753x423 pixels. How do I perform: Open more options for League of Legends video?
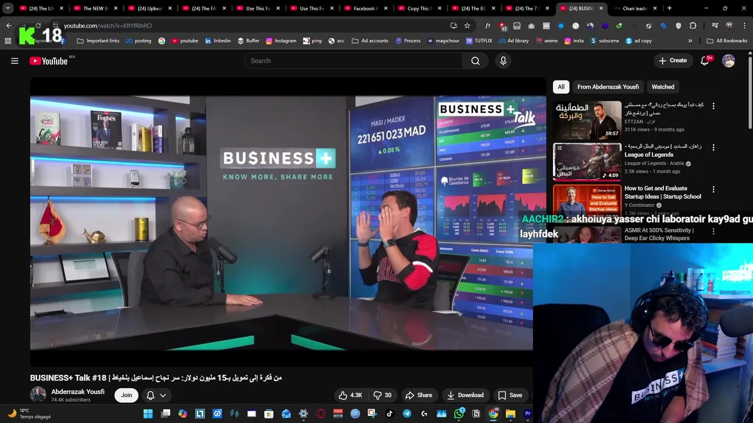point(714,147)
